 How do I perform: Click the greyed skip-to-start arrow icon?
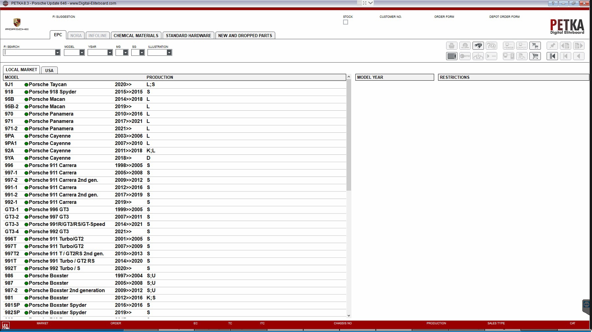[x=565, y=56]
